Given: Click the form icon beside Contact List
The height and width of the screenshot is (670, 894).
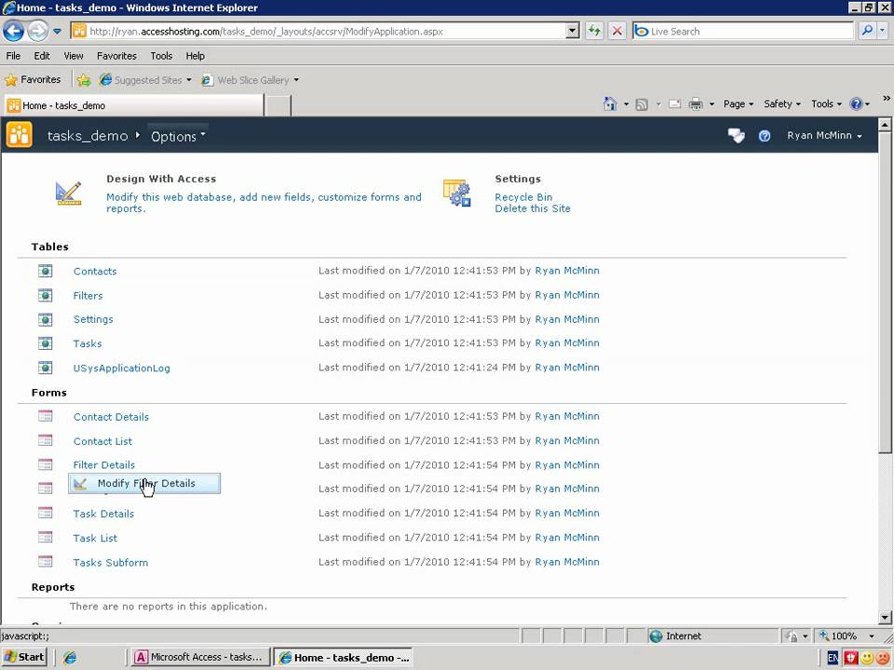Looking at the screenshot, I should tap(45, 440).
